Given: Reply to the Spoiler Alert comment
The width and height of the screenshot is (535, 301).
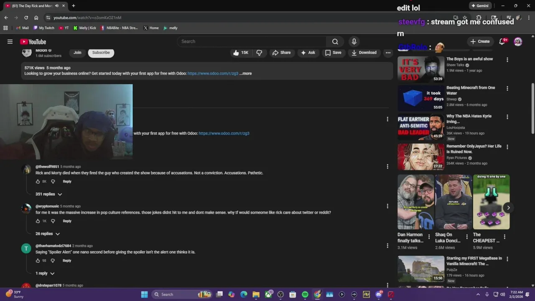Looking at the screenshot, I should click(67, 260).
